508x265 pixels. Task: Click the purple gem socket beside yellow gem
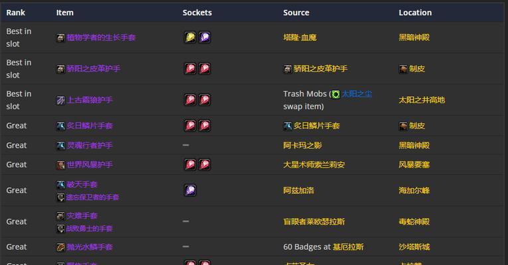(205, 38)
